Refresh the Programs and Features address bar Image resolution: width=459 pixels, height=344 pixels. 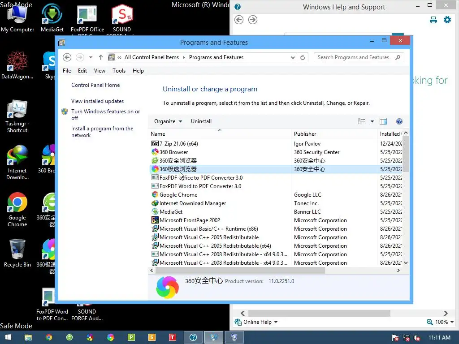click(x=303, y=58)
